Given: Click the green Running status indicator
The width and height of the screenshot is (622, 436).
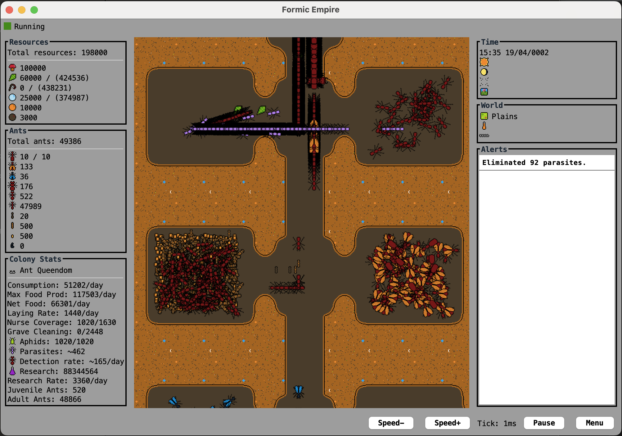Looking at the screenshot, I should tap(7, 26).
